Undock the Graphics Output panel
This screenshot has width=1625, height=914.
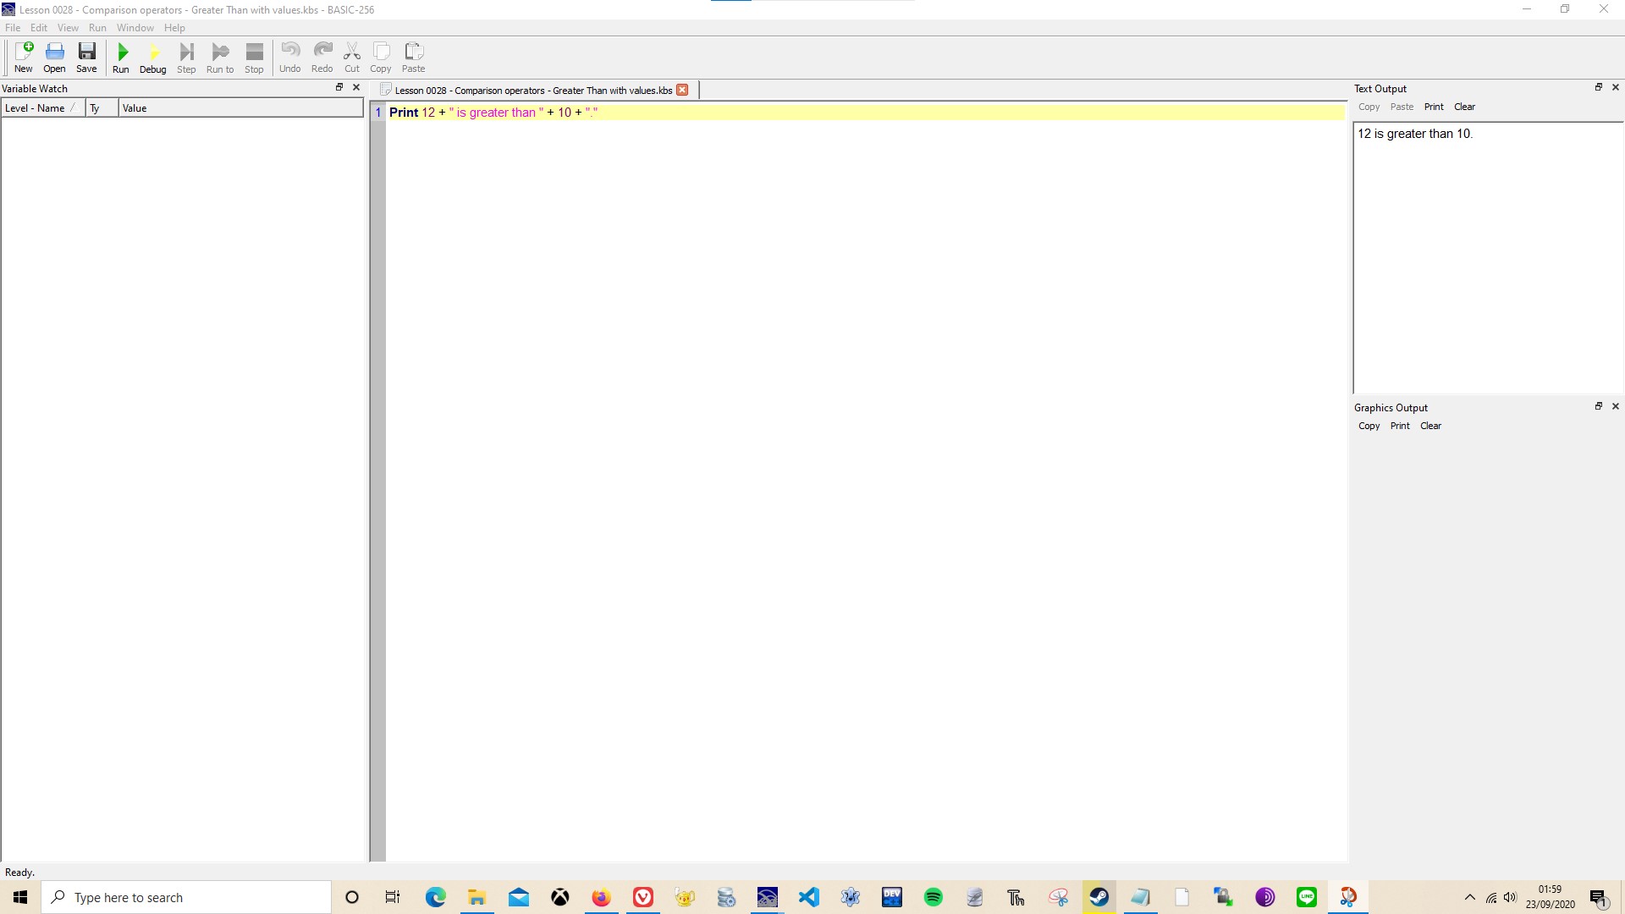click(1599, 406)
